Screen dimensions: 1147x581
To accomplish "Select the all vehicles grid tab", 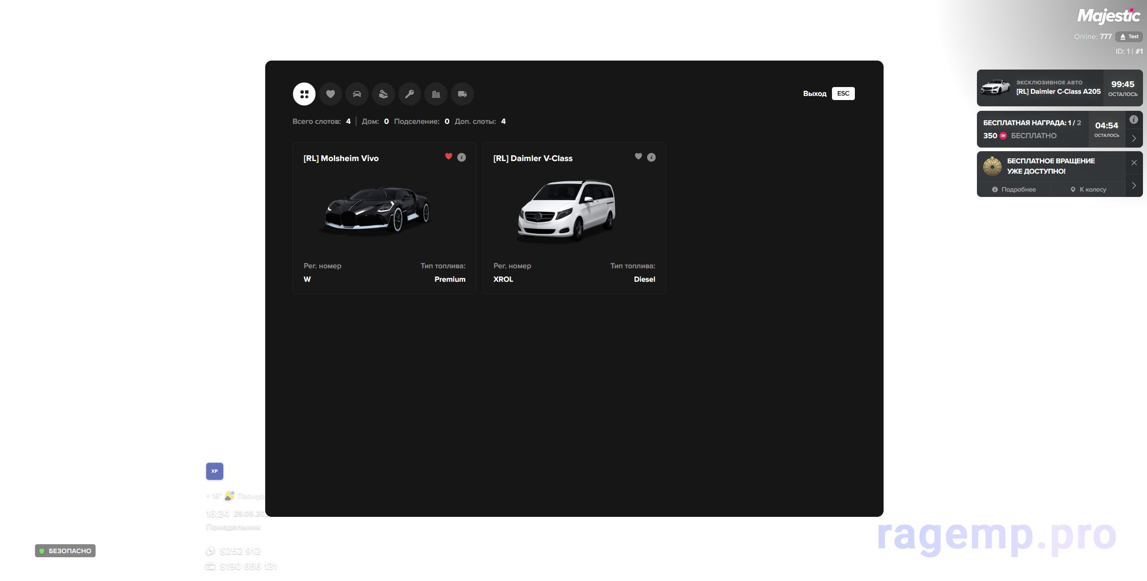I will click(304, 94).
